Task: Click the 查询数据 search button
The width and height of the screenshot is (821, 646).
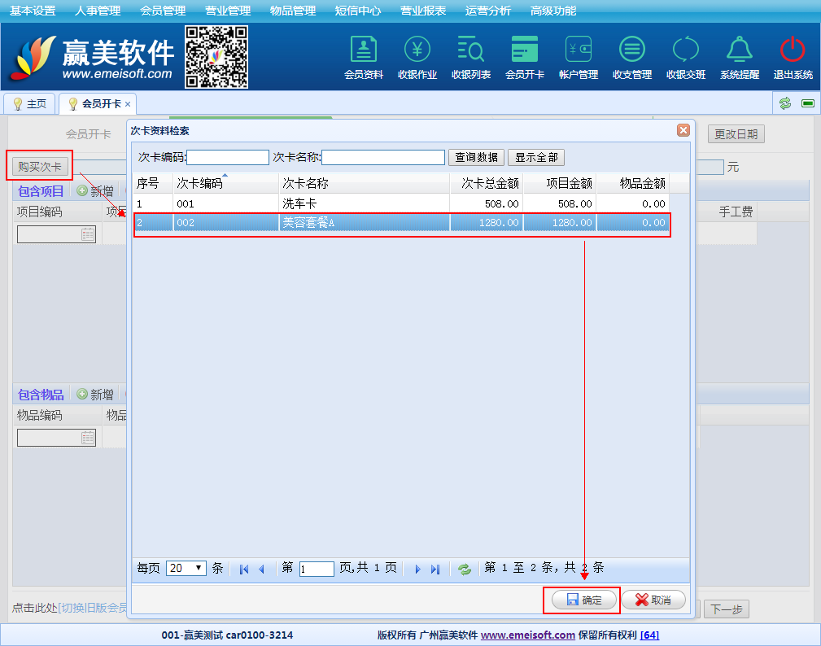Action: [x=476, y=157]
